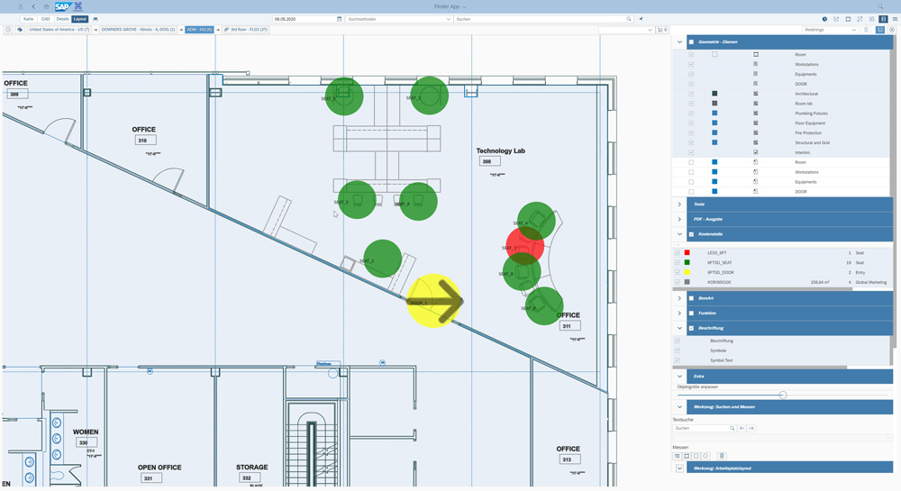Click the ADM - HQ breadcrumb
The width and height of the screenshot is (901, 491).
tap(199, 30)
